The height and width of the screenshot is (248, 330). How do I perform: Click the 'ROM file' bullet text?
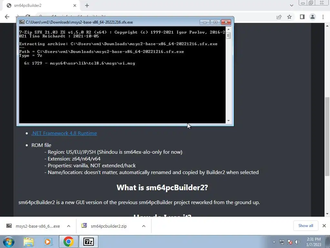click(x=41, y=145)
